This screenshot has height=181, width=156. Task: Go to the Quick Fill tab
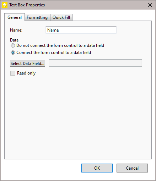click(x=61, y=17)
